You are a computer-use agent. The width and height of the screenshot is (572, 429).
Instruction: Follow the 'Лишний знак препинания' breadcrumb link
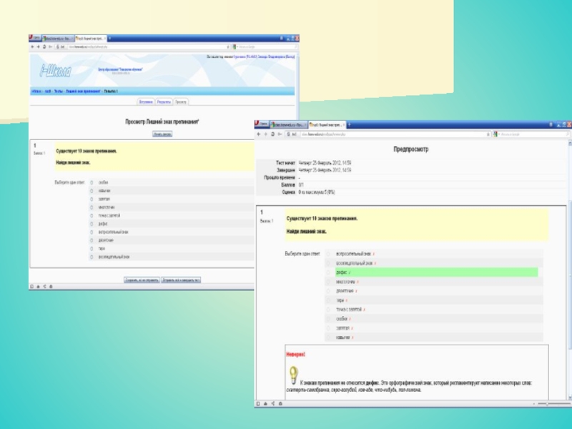tap(83, 92)
